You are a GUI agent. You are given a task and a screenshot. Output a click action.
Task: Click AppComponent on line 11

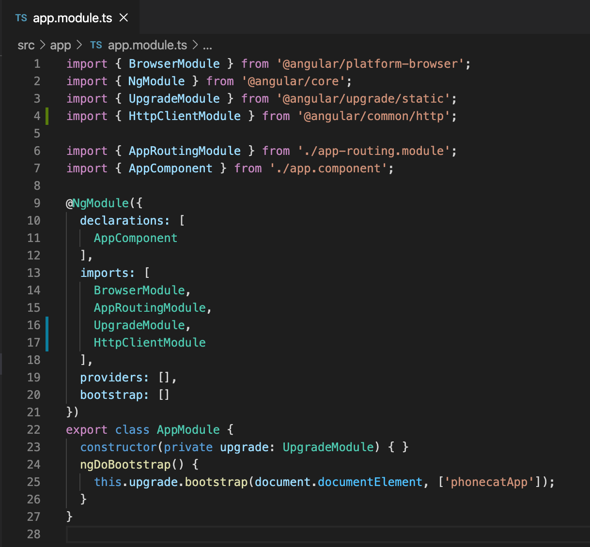[x=136, y=238]
